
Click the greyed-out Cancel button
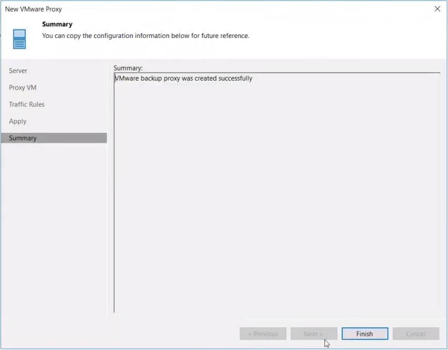click(416, 334)
